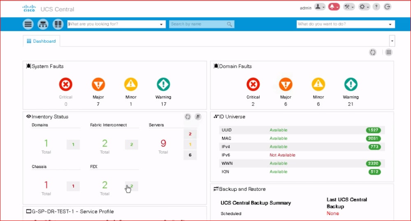Click Servers black status badge 6
This screenshot has width=411, height=221.
[x=190, y=155]
